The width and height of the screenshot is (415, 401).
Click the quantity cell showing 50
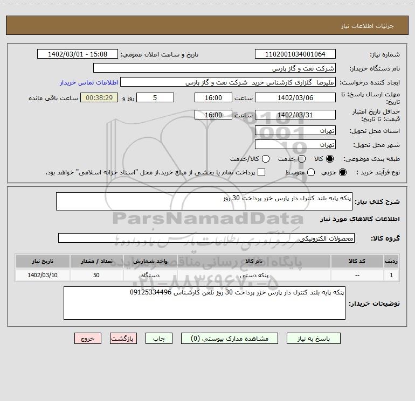coord(96,276)
